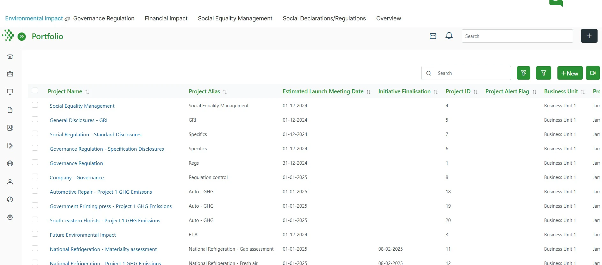Check the Governance Regulation row checkbox

tap(35, 162)
